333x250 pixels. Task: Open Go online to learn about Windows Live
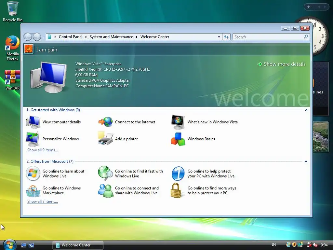click(55, 174)
